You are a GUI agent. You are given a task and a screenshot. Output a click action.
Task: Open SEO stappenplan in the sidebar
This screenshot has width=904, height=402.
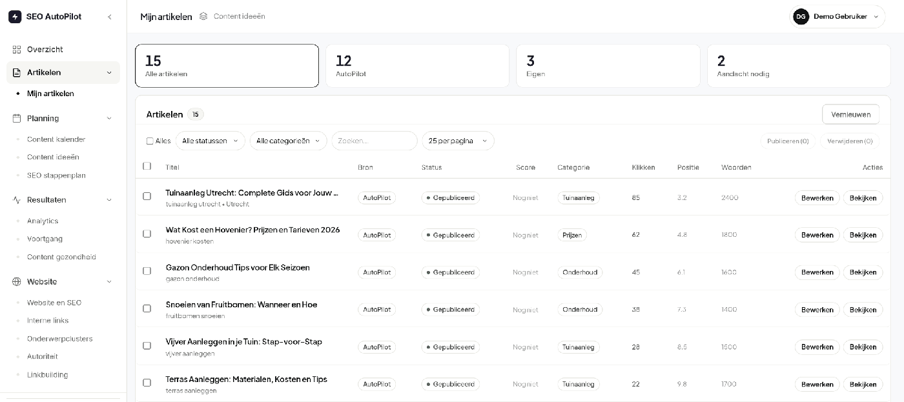pos(56,176)
